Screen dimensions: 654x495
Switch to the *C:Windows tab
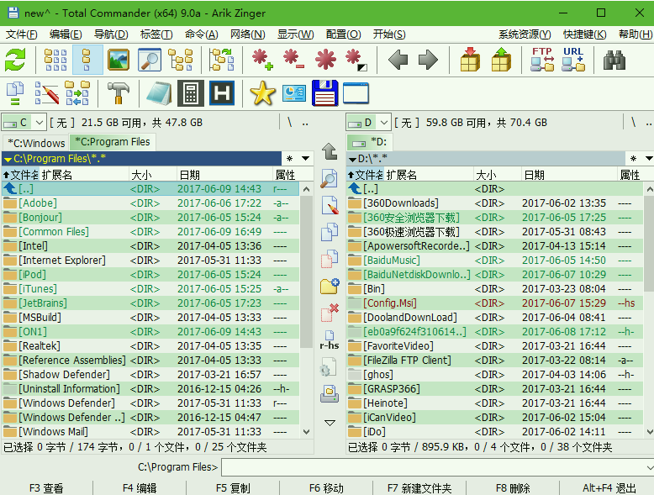[36, 143]
